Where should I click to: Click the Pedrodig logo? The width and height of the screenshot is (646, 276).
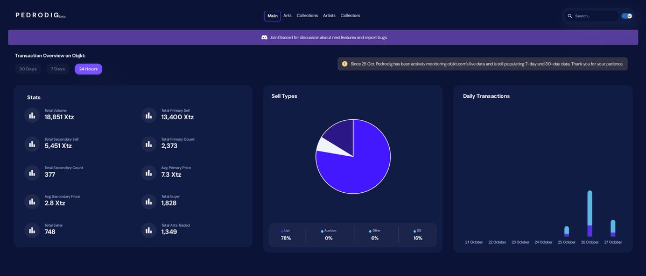(x=40, y=16)
